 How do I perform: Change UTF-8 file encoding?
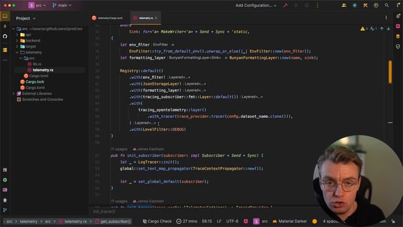point(232,221)
